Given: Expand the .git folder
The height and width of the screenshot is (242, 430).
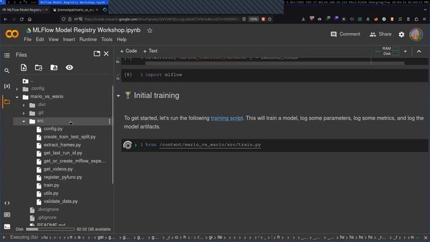Looking at the screenshot, I should click(x=24, y=113).
